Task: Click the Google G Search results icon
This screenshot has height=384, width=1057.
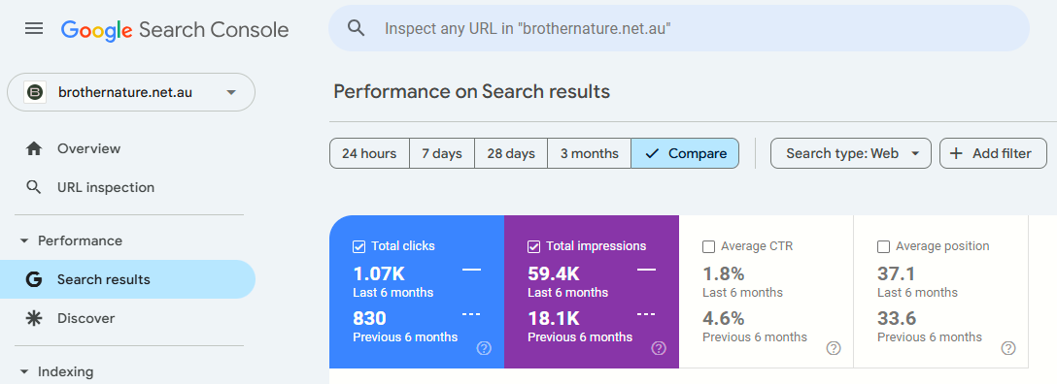Action: (x=34, y=280)
